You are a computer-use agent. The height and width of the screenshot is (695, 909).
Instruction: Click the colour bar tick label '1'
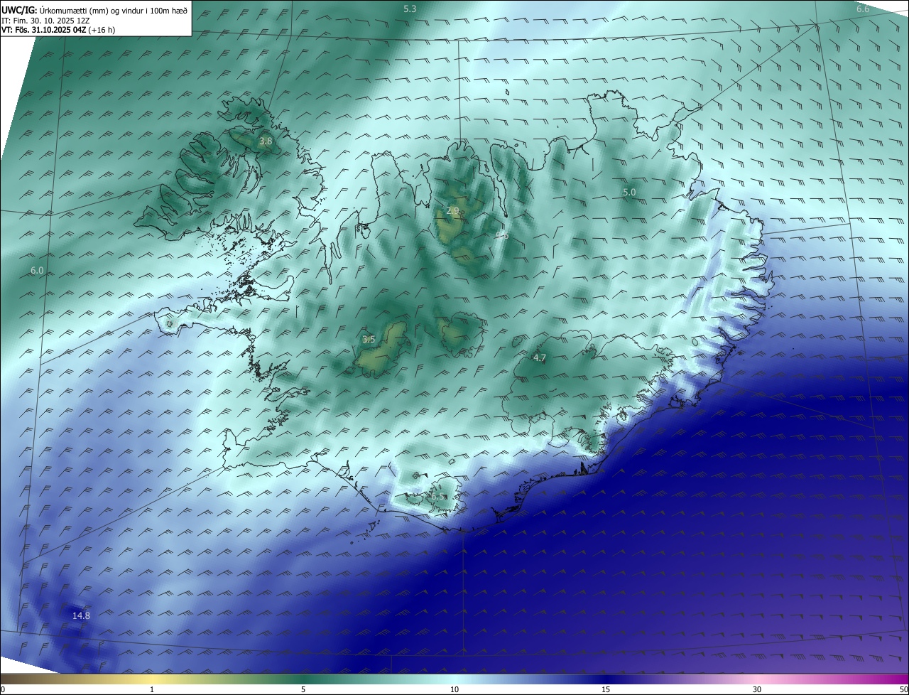pos(152,689)
